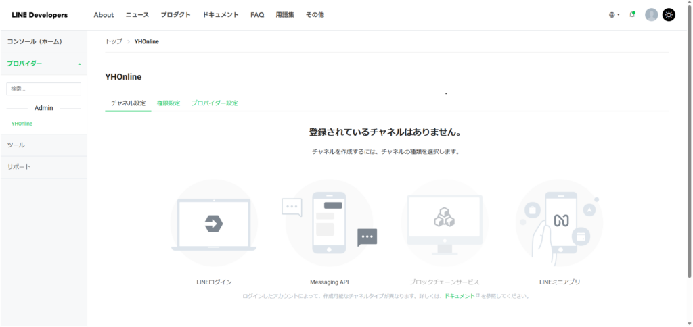Screen dimensions: 693x327
Task: Click the トップ breadcrumb link
Action: [114, 41]
